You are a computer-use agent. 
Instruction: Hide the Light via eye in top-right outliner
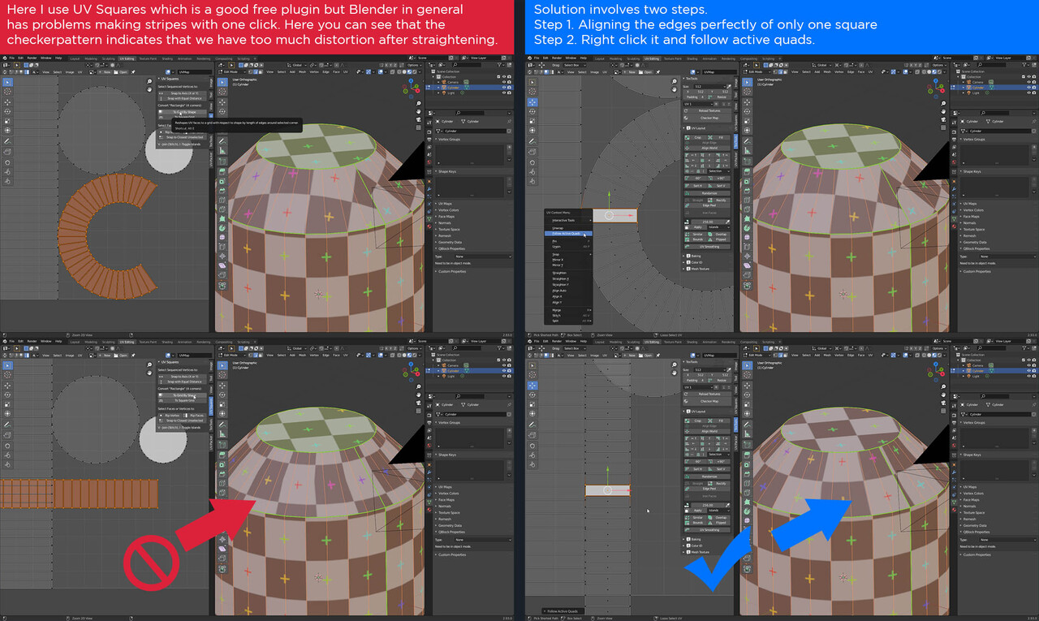pos(1028,93)
